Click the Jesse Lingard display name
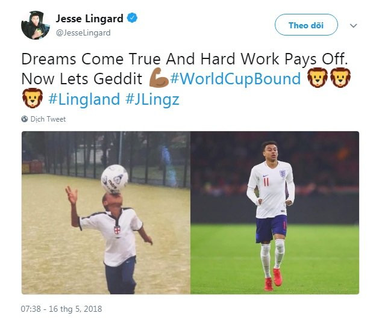The height and width of the screenshot is (319, 379). [x=89, y=19]
